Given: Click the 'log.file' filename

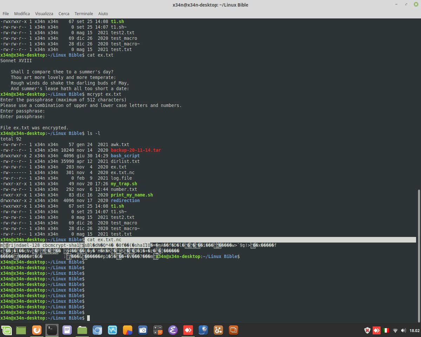Looking at the screenshot, I should (121, 178).
